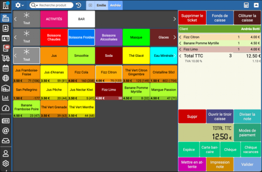Click the Carte bancaire payment button
The height and width of the screenshot is (172, 262).
pos(209,150)
